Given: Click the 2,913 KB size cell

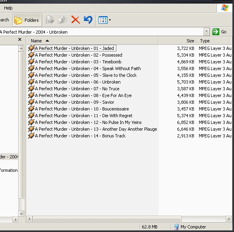Looking at the screenshot, I should pos(186,136).
